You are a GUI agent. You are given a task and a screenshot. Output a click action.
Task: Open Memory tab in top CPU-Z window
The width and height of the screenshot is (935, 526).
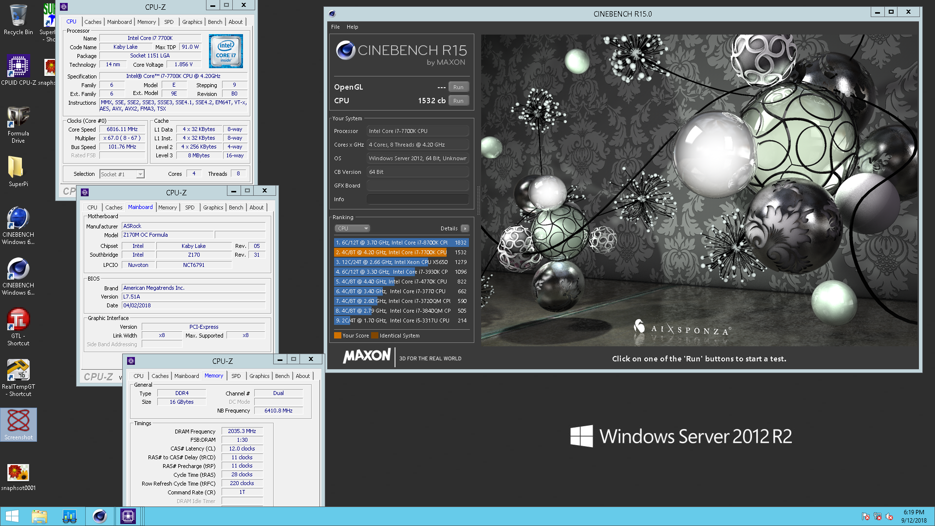pyautogui.click(x=146, y=22)
